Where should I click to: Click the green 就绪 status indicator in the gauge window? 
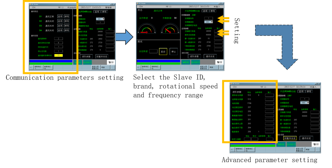point(186,62)
